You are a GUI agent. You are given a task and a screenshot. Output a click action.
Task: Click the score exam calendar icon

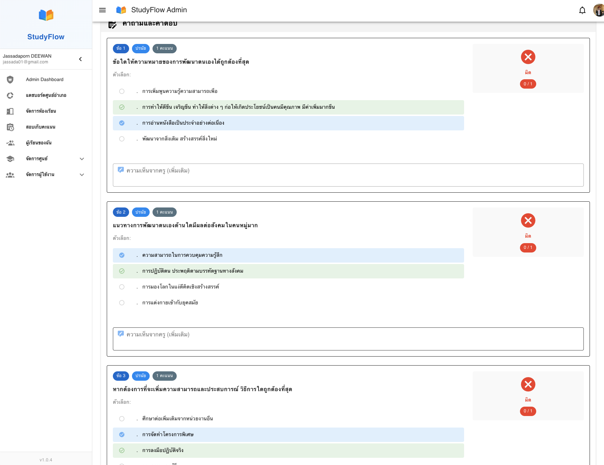pyautogui.click(x=10, y=127)
